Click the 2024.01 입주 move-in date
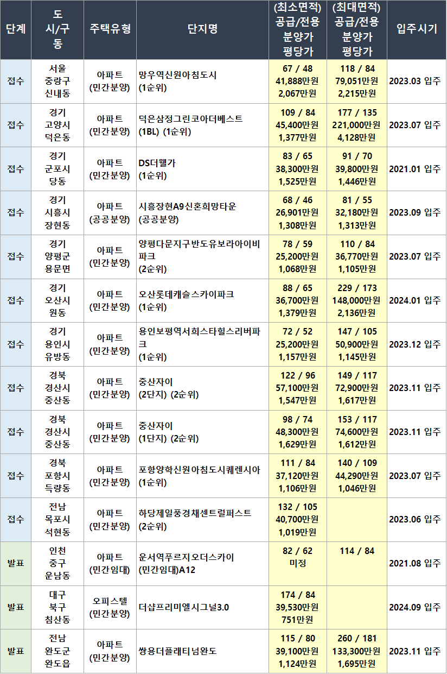 415,301
